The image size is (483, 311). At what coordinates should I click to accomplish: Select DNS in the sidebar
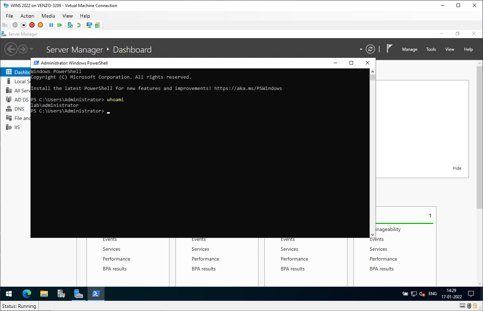click(x=16, y=109)
